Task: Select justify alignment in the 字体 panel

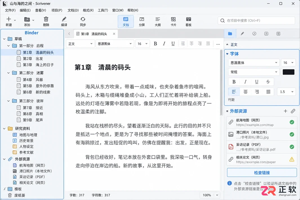Action: pyautogui.click(x=268, y=92)
